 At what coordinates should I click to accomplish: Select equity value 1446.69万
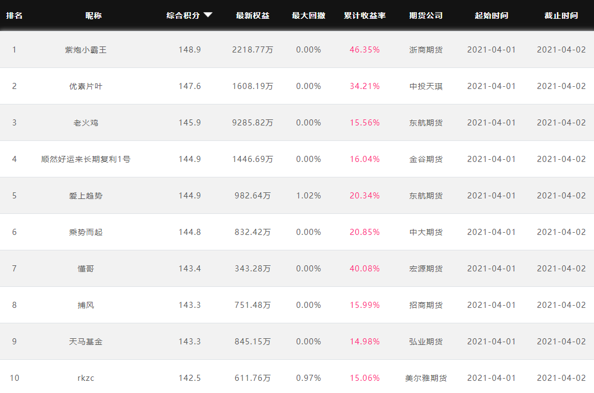tap(252, 159)
